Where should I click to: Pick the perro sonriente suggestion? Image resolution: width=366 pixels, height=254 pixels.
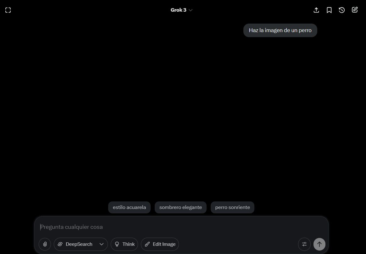coord(232,207)
